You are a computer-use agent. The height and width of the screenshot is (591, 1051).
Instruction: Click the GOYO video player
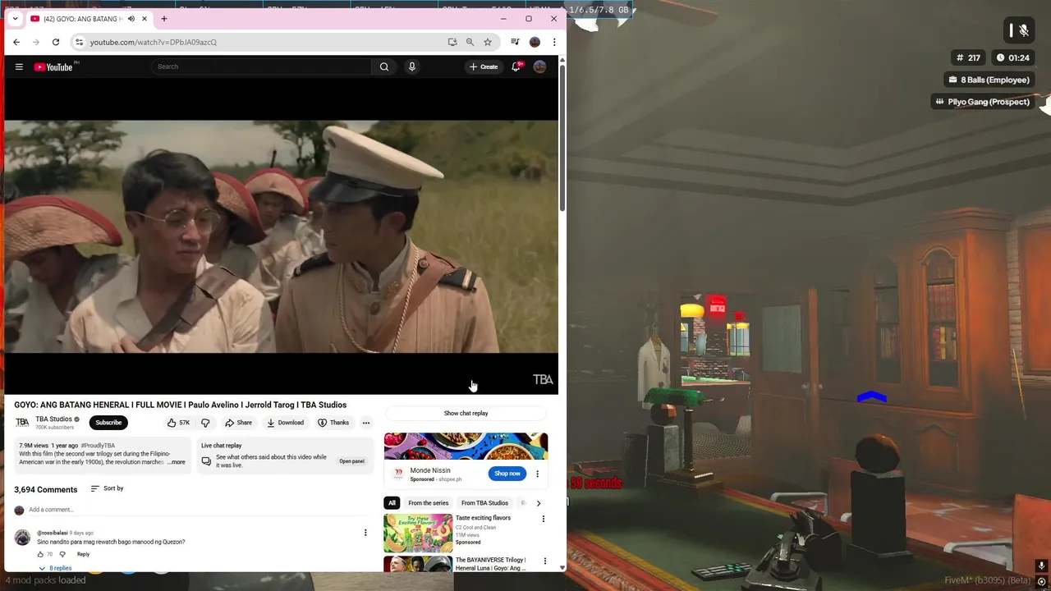[x=281, y=236]
